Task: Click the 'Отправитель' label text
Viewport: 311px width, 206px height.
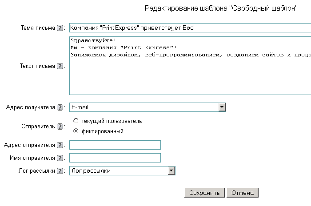Action: coord(38,127)
